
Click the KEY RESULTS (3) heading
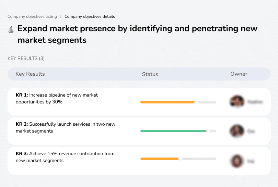26,58
